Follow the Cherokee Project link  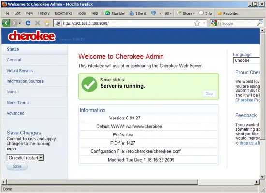pyautogui.click(x=248, y=100)
